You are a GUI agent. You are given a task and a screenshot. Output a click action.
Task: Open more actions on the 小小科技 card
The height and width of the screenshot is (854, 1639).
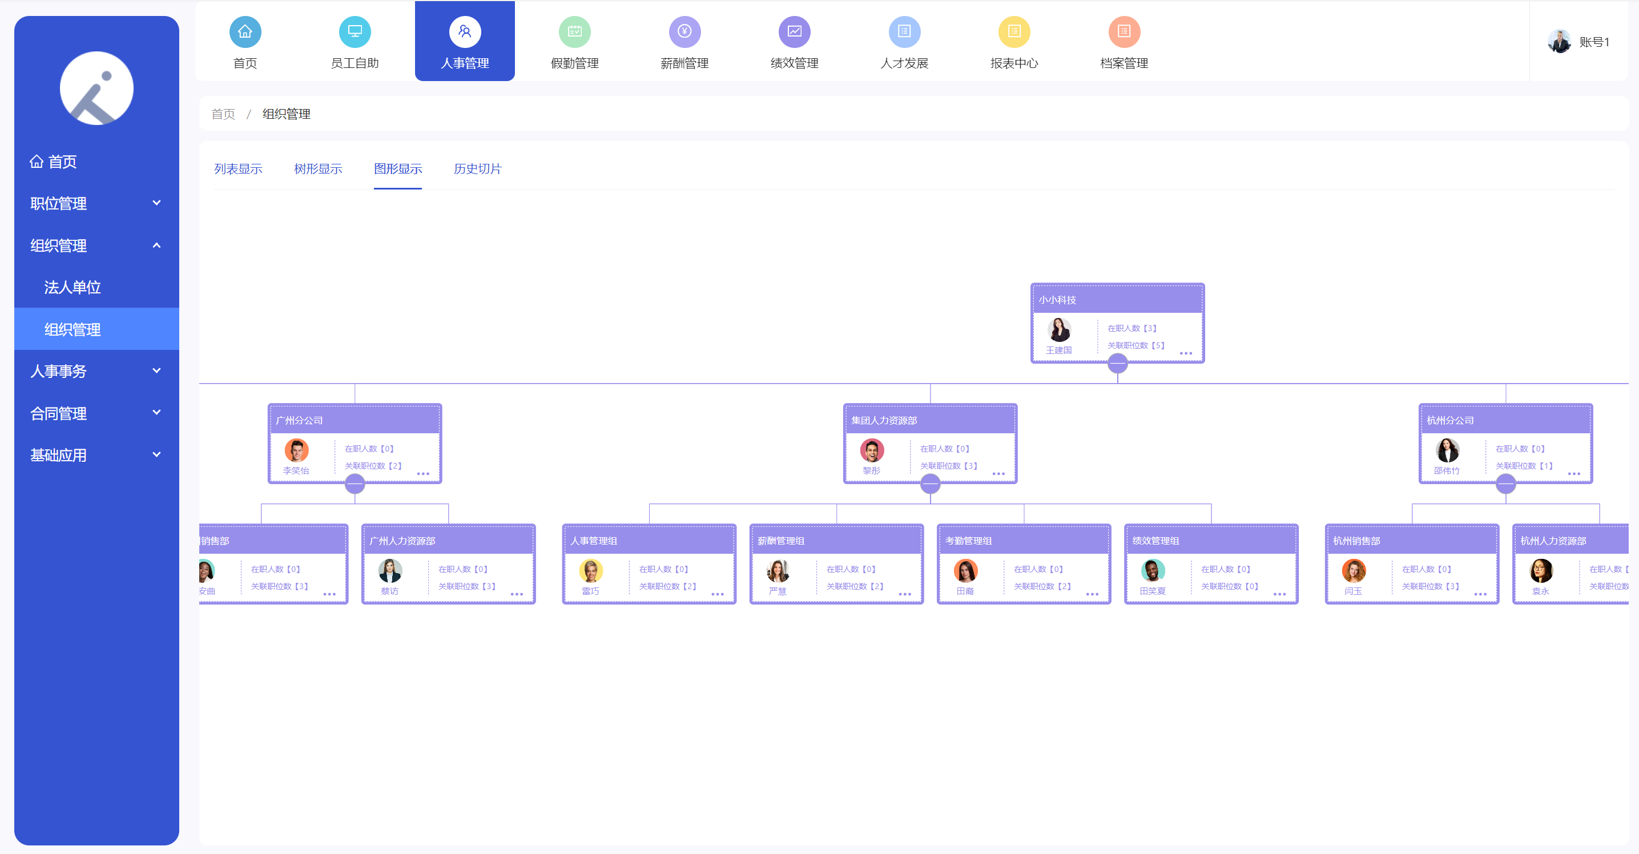coord(1187,354)
